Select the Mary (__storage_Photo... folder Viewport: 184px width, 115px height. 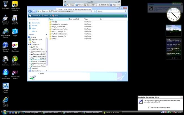(59, 29)
